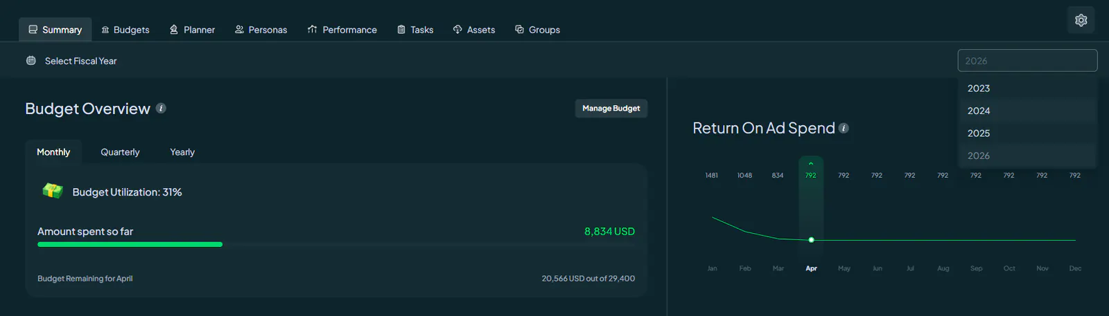Click the green amount spent progress bar
The image size is (1109, 316).
tap(130, 244)
